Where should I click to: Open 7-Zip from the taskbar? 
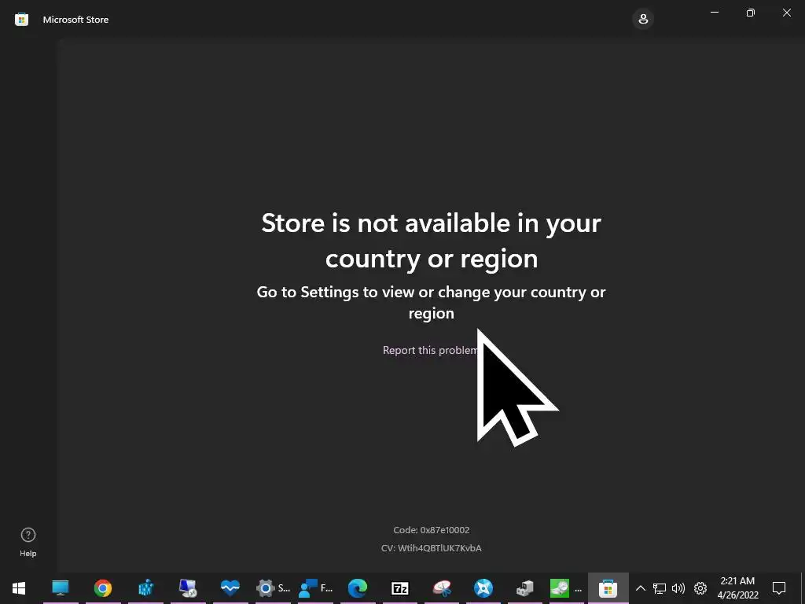tap(400, 588)
